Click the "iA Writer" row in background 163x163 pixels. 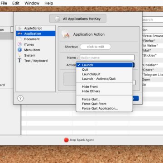(153, 46)
